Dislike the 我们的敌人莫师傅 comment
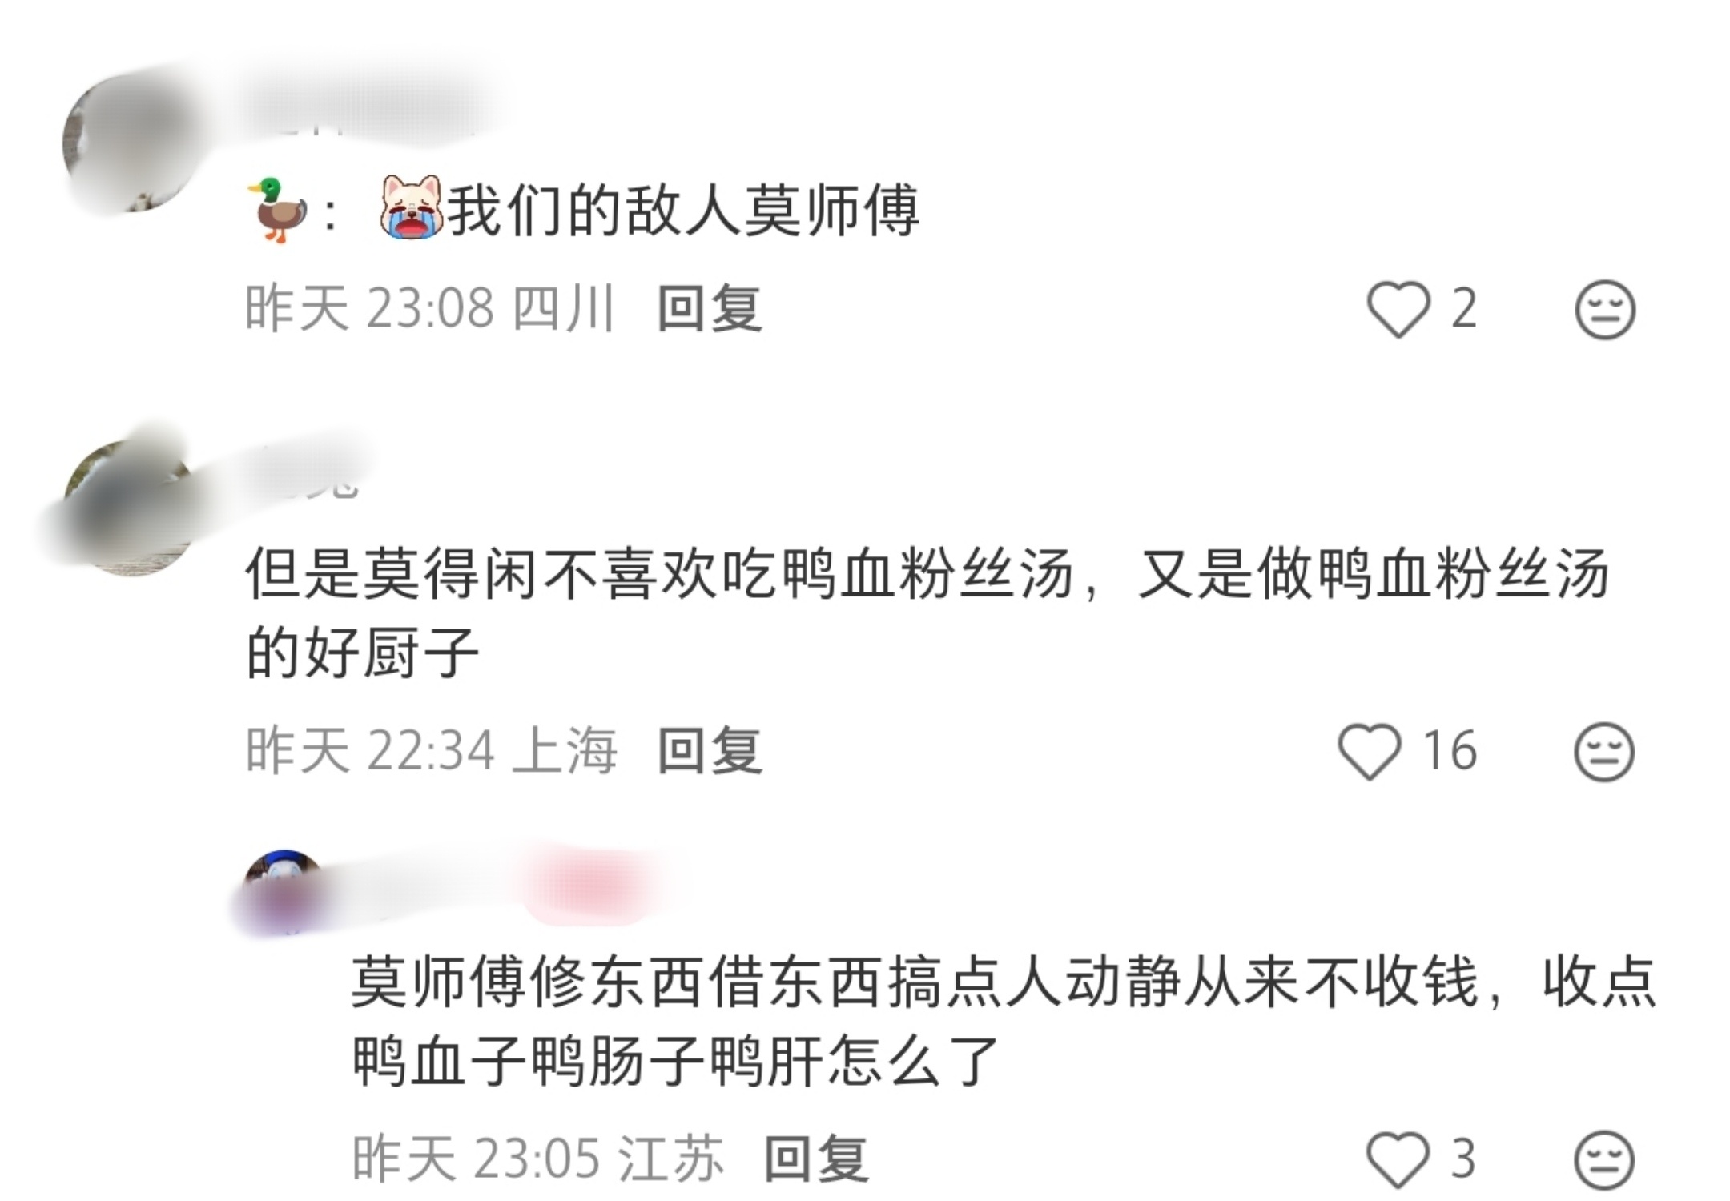This screenshot has height=1201, width=1730. [x=1605, y=309]
